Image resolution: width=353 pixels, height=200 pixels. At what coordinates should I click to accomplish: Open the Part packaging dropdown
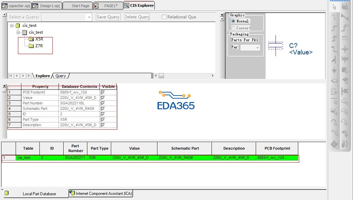tap(257, 48)
